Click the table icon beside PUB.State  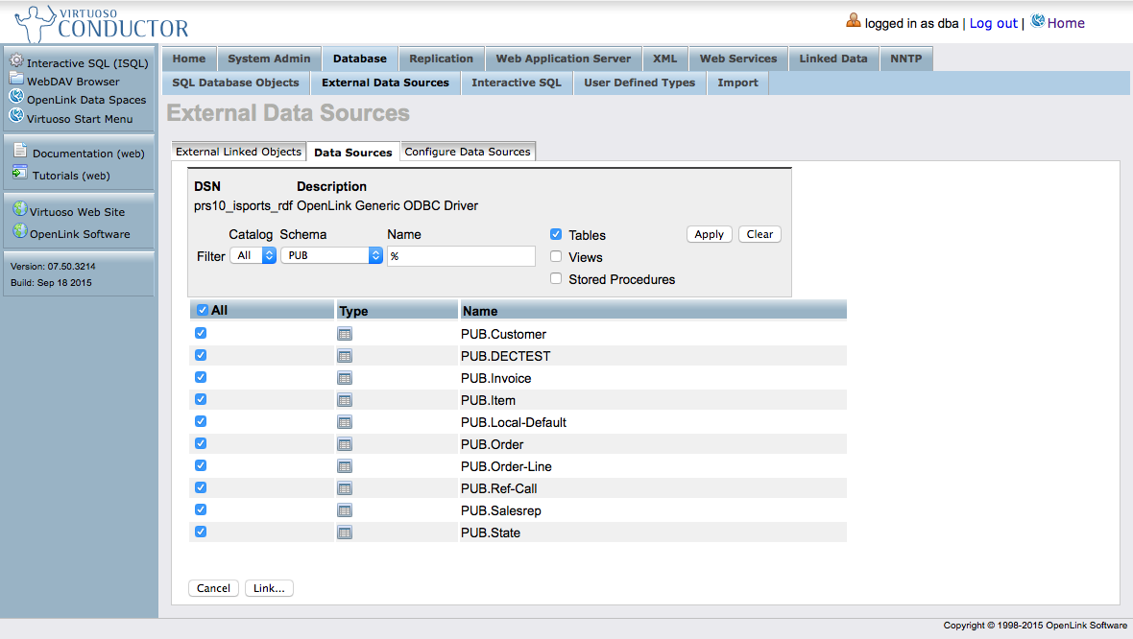coord(345,532)
